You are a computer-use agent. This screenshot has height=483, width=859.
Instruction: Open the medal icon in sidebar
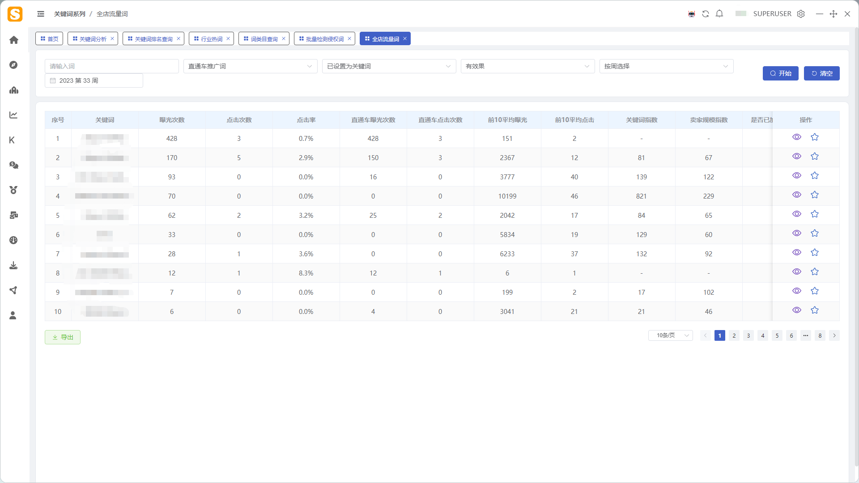(x=13, y=190)
